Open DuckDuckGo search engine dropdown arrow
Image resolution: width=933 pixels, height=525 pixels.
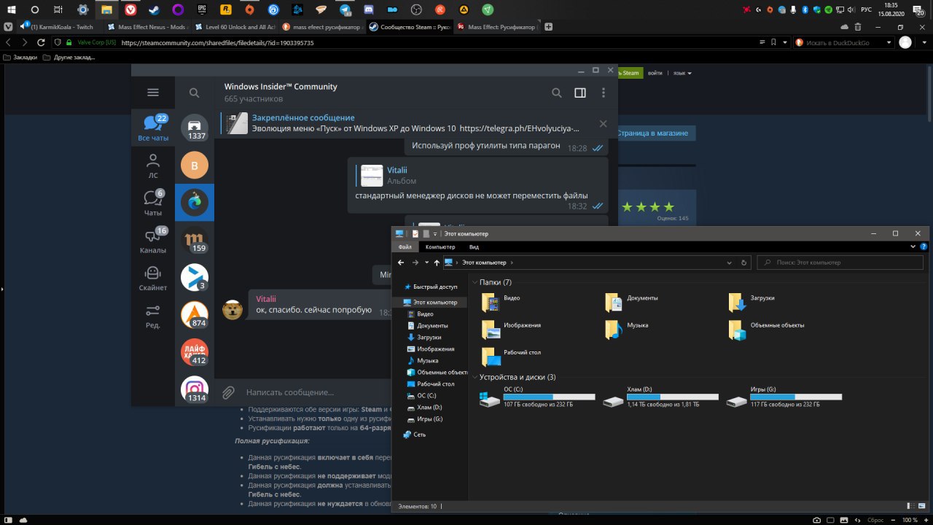pyautogui.click(x=889, y=42)
